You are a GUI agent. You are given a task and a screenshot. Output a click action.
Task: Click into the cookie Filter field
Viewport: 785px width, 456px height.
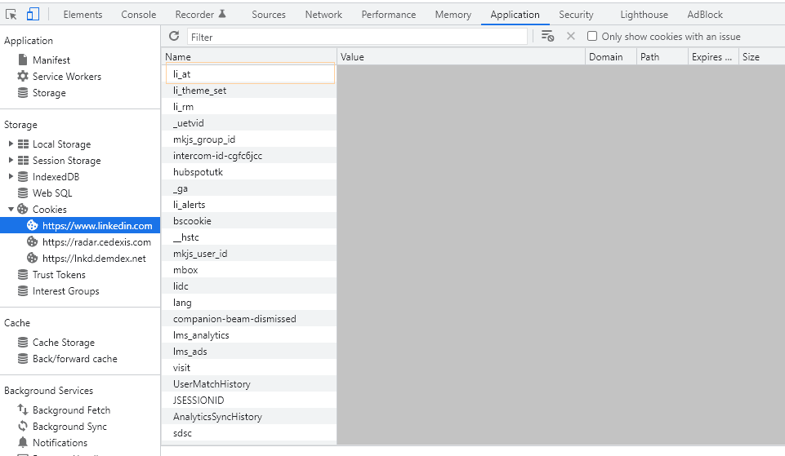tap(358, 37)
